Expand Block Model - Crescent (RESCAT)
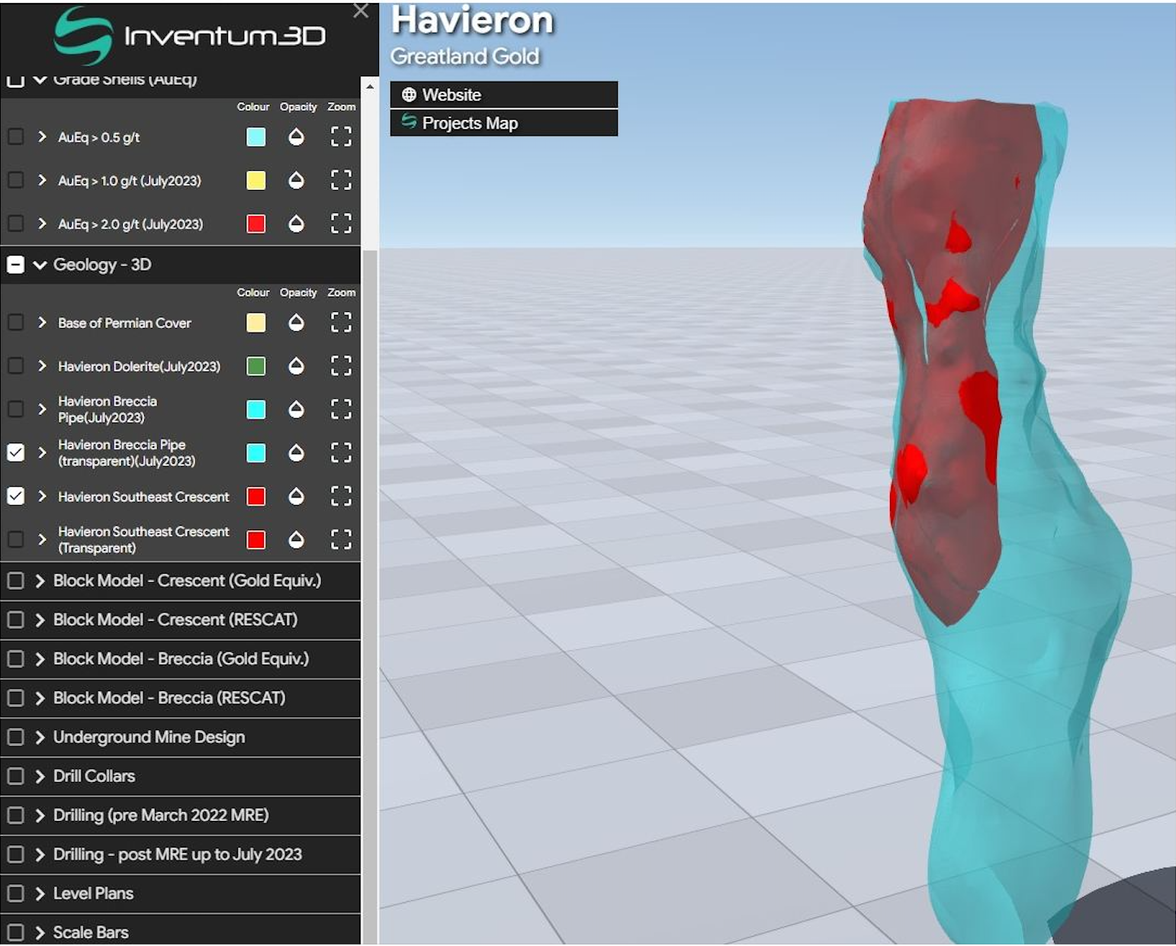 coord(40,619)
